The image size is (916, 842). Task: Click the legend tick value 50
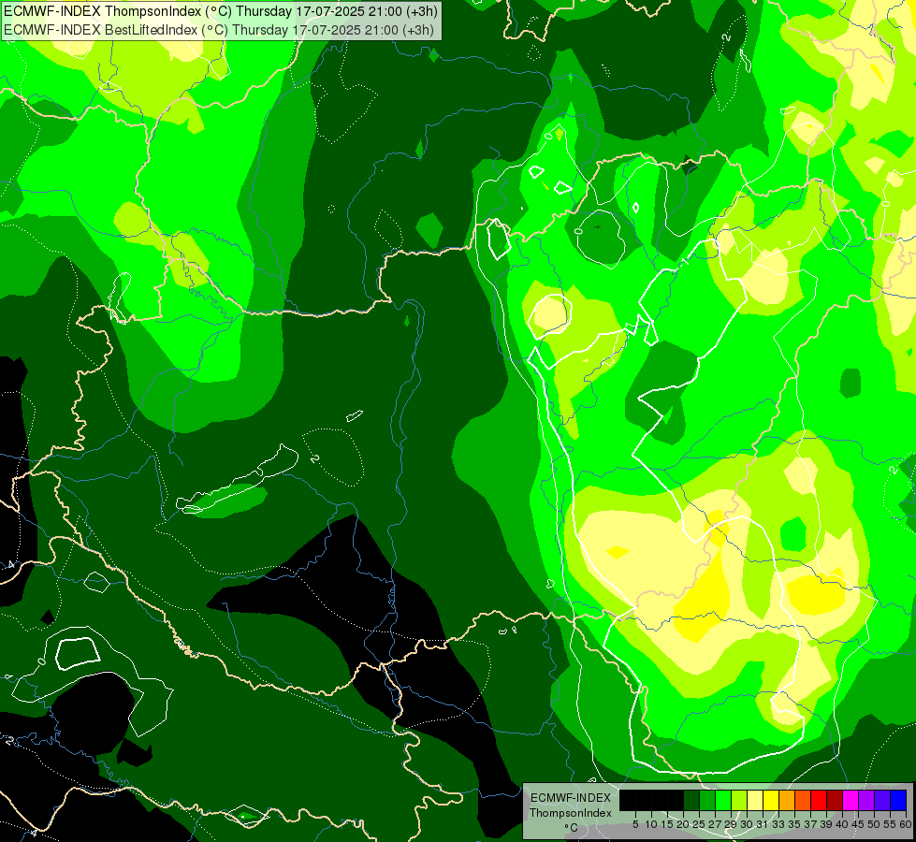click(875, 824)
